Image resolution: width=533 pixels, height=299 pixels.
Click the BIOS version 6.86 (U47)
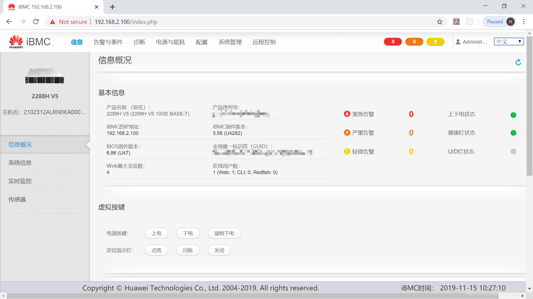click(118, 153)
